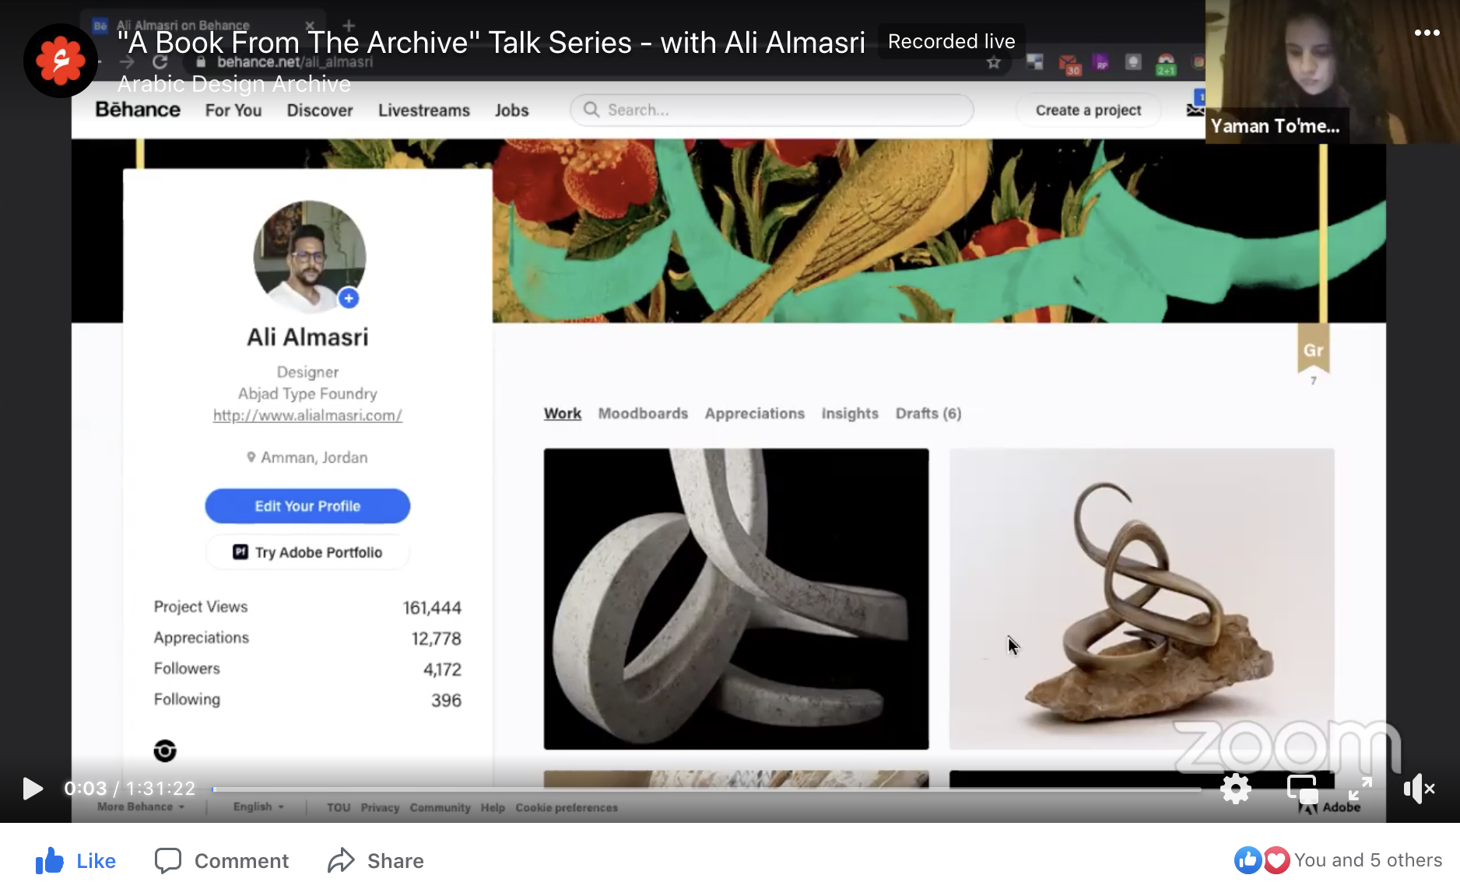Enter fullscreen mode for the video
Screen dimensions: 1460x896
[1360, 789]
